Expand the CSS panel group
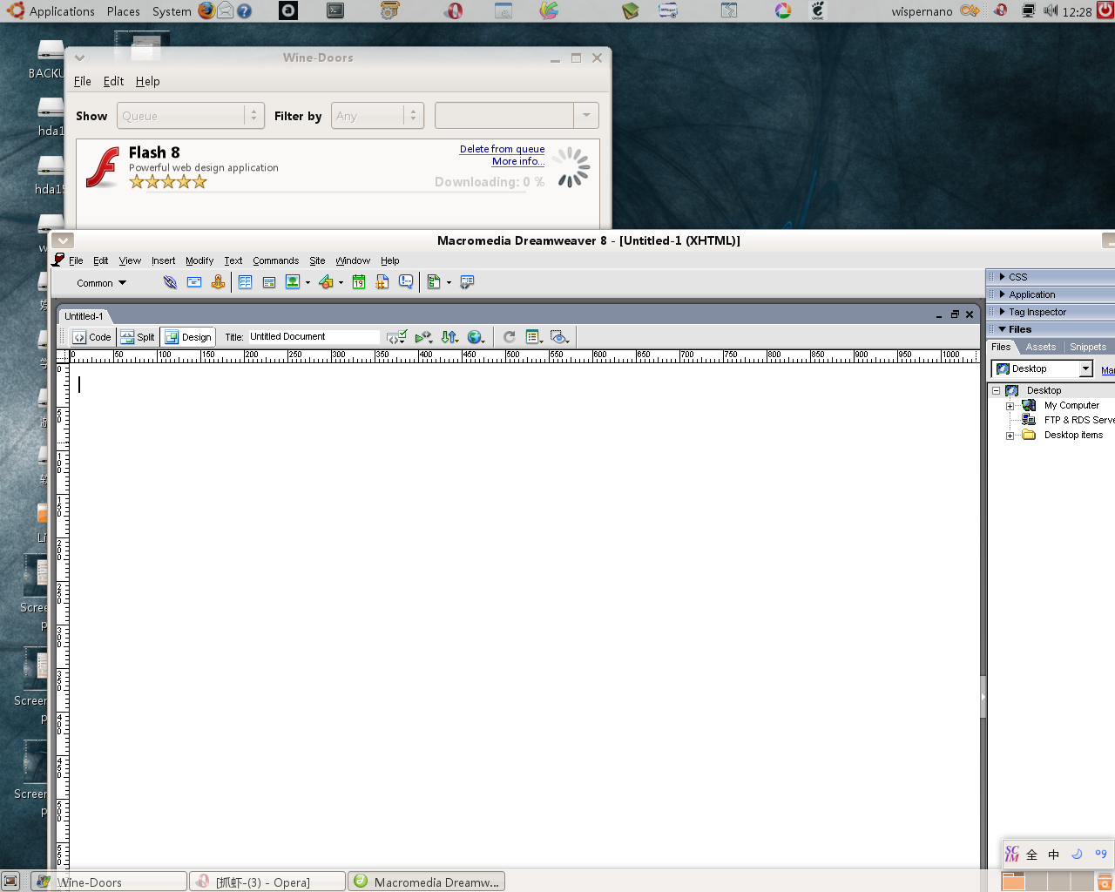Viewport: 1115px width, 892px height. (x=1003, y=277)
